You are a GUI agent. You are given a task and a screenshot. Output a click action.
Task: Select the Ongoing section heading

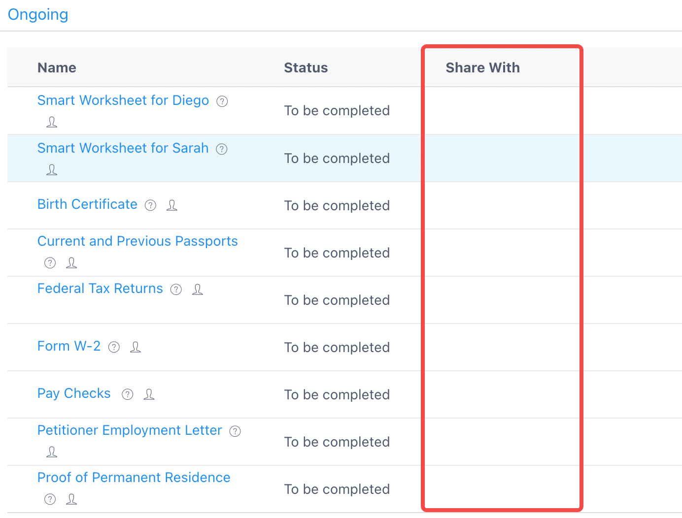click(x=38, y=15)
